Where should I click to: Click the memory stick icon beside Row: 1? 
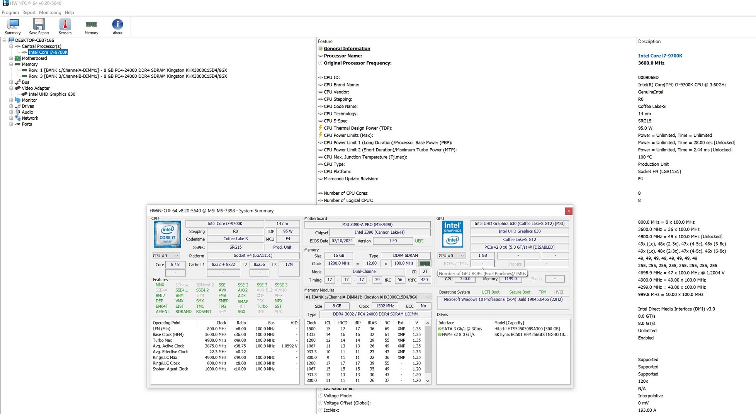pyautogui.click(x=25, y=70)
